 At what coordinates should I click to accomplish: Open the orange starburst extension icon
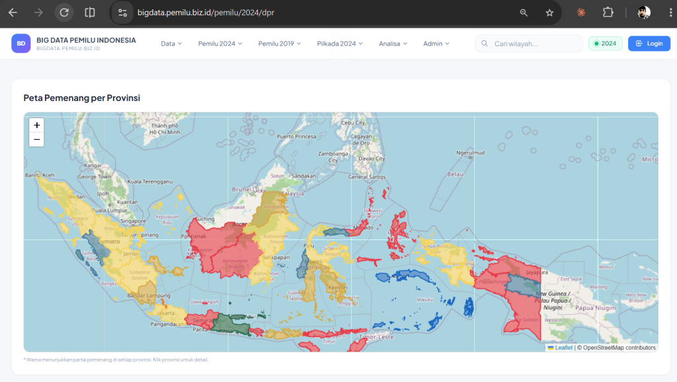point(581,13)
